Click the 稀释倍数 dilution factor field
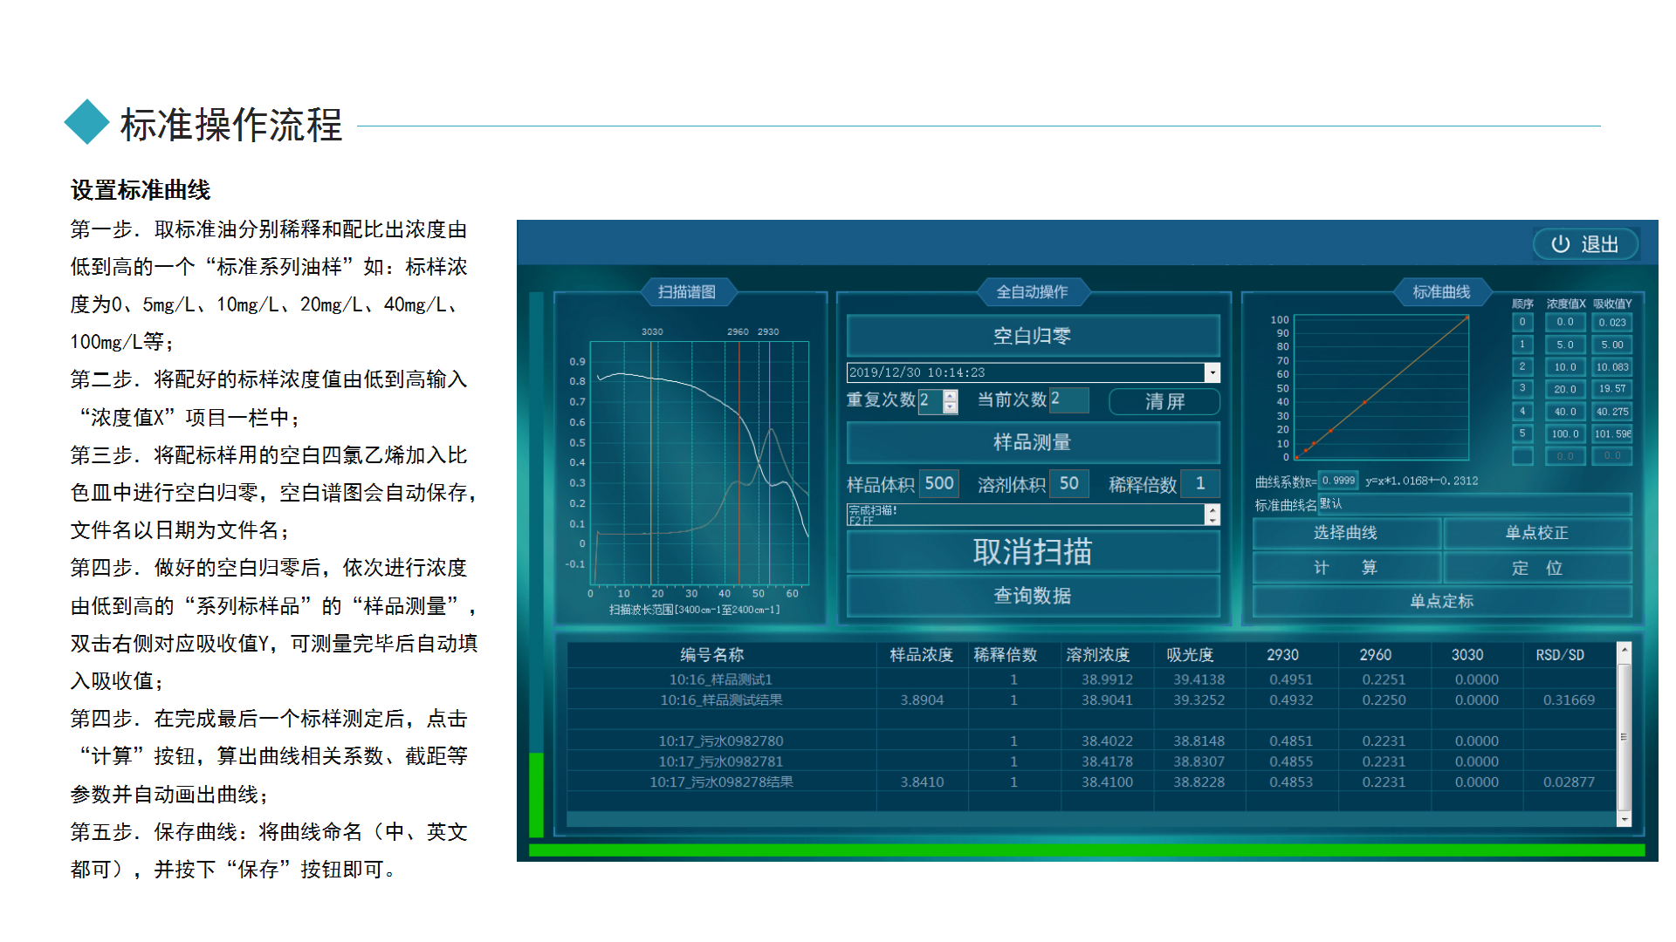 [x=1199, y=483]
